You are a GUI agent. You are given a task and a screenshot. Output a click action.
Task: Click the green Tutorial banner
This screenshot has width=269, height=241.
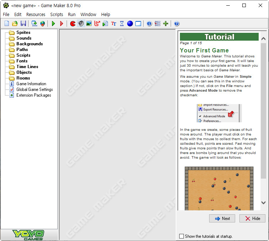pos(219,37)
